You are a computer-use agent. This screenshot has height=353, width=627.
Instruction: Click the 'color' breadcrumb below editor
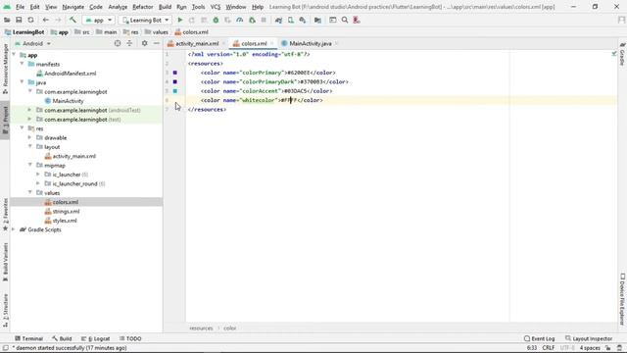point(229,328)
